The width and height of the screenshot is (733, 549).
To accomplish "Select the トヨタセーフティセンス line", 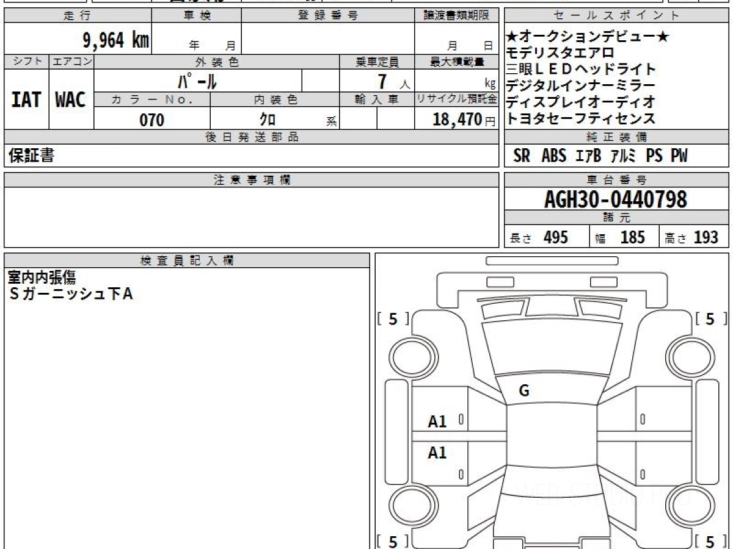I will (x=581, y=118).
